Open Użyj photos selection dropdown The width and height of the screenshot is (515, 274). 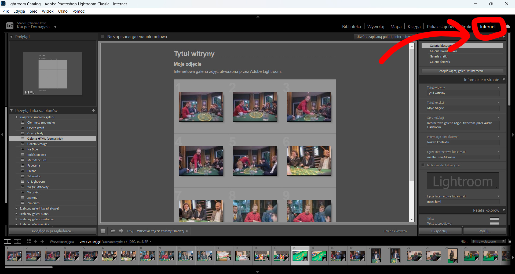pos(163,231)
